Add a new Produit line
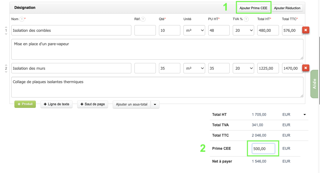The image size is (320, 173). click(25, 104)
